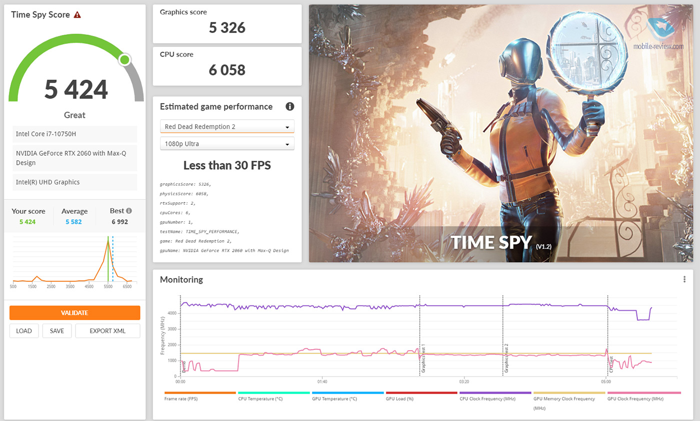
Task: Click the testName: TIME_SPY_PERFORMANCE line
Action: 199,232
